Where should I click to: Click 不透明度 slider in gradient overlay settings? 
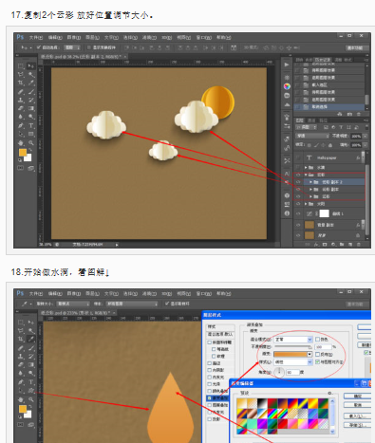click(292, 346)
